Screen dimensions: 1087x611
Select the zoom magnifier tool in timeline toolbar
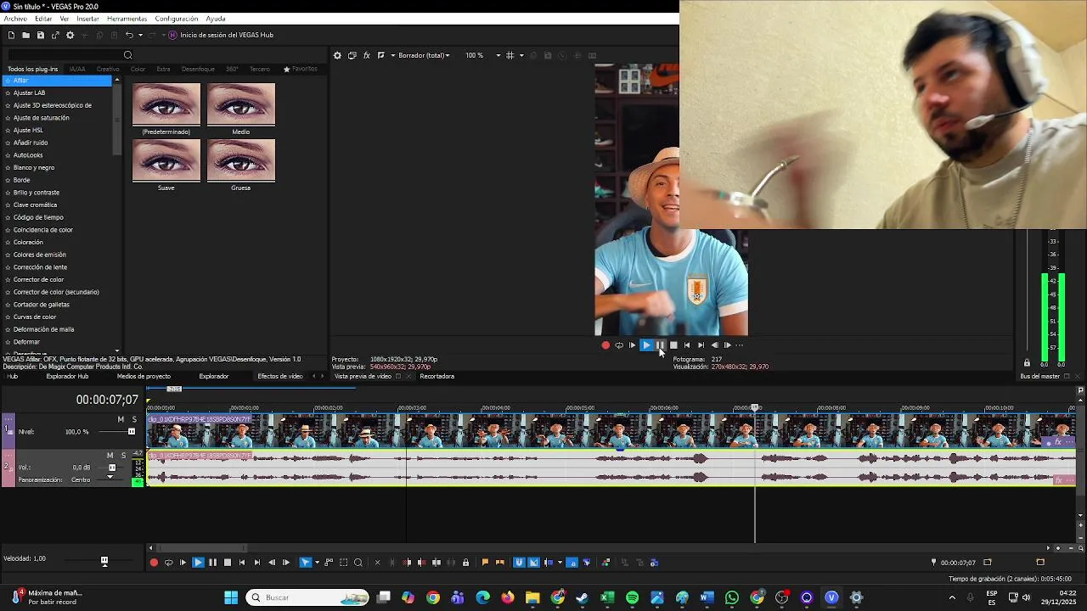358,563
